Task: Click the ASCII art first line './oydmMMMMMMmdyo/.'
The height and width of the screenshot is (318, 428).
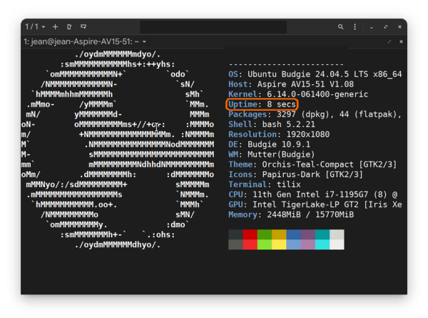Action: [x=118, y=54]
